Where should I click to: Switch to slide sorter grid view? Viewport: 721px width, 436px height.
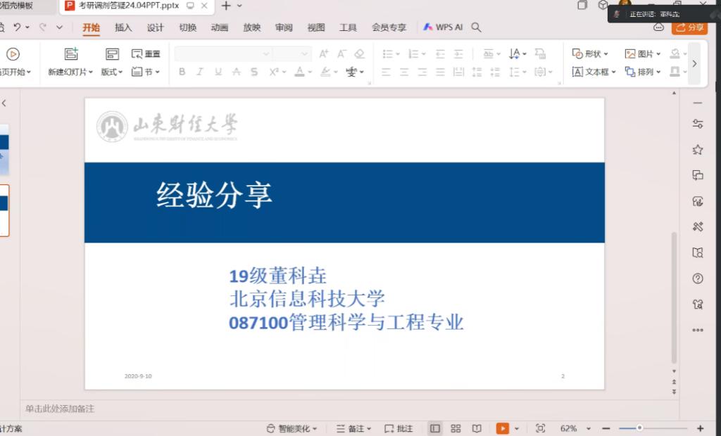(x=456, y=428)
